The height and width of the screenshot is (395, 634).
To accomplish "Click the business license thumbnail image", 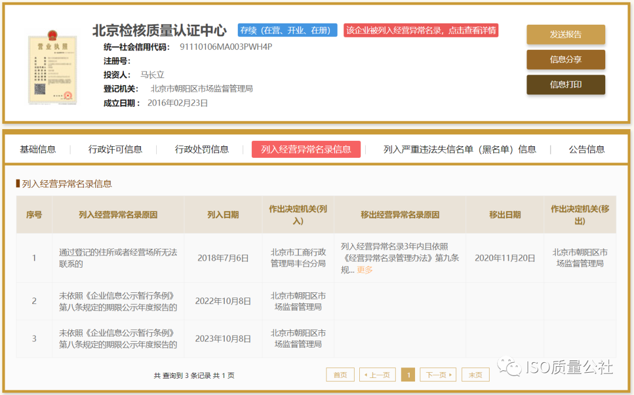I will [x=52, y=67].
